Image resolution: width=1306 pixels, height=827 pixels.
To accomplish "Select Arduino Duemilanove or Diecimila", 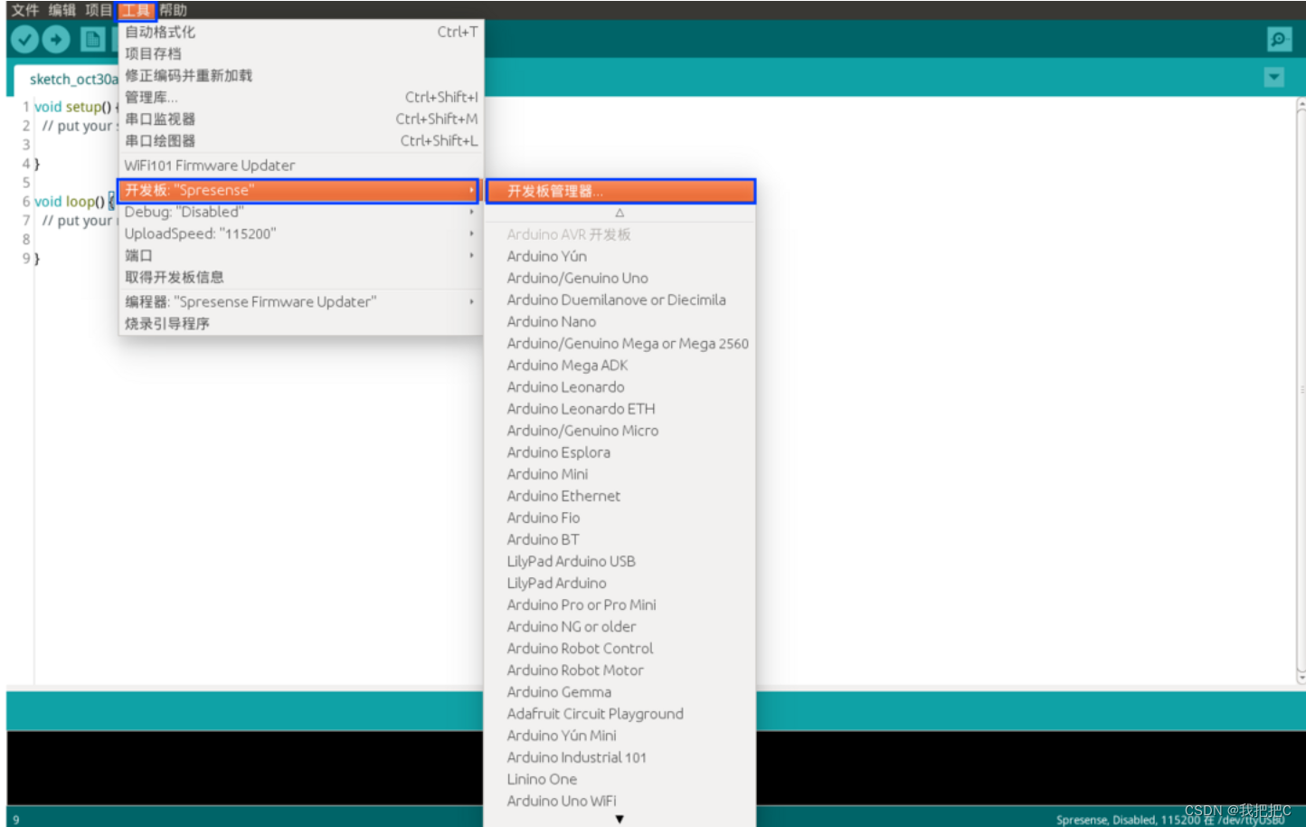I will click(x=620, y=299).
